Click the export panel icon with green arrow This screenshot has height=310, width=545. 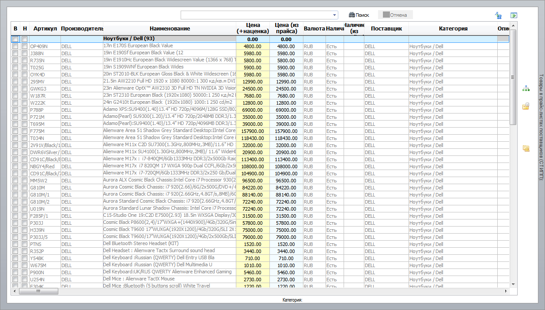(514, 15)
